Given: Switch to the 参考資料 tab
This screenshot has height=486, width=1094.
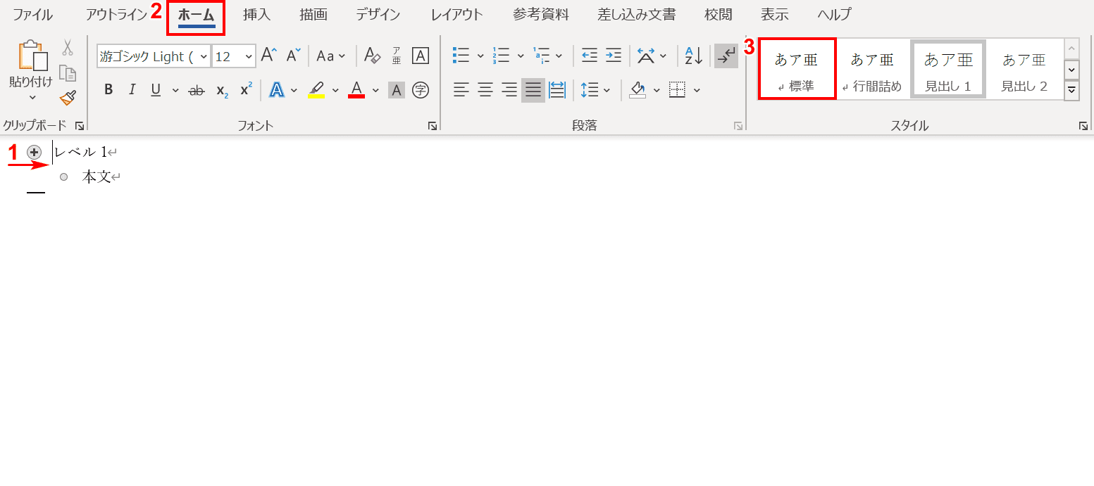Looking at the screenshot, I should (x=541, y=15).
